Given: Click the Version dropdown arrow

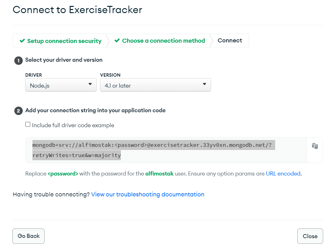Looking at the screenshot, I should tap(204, 84).
